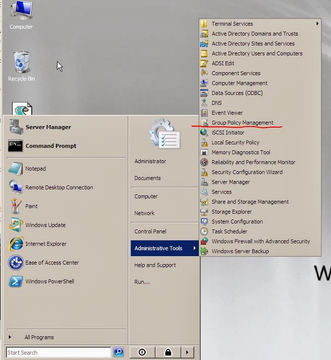This screenshot has width=331, height=360.
Task: Click the Active Directory Domains and Trusts icon
Action: (204, 34)
